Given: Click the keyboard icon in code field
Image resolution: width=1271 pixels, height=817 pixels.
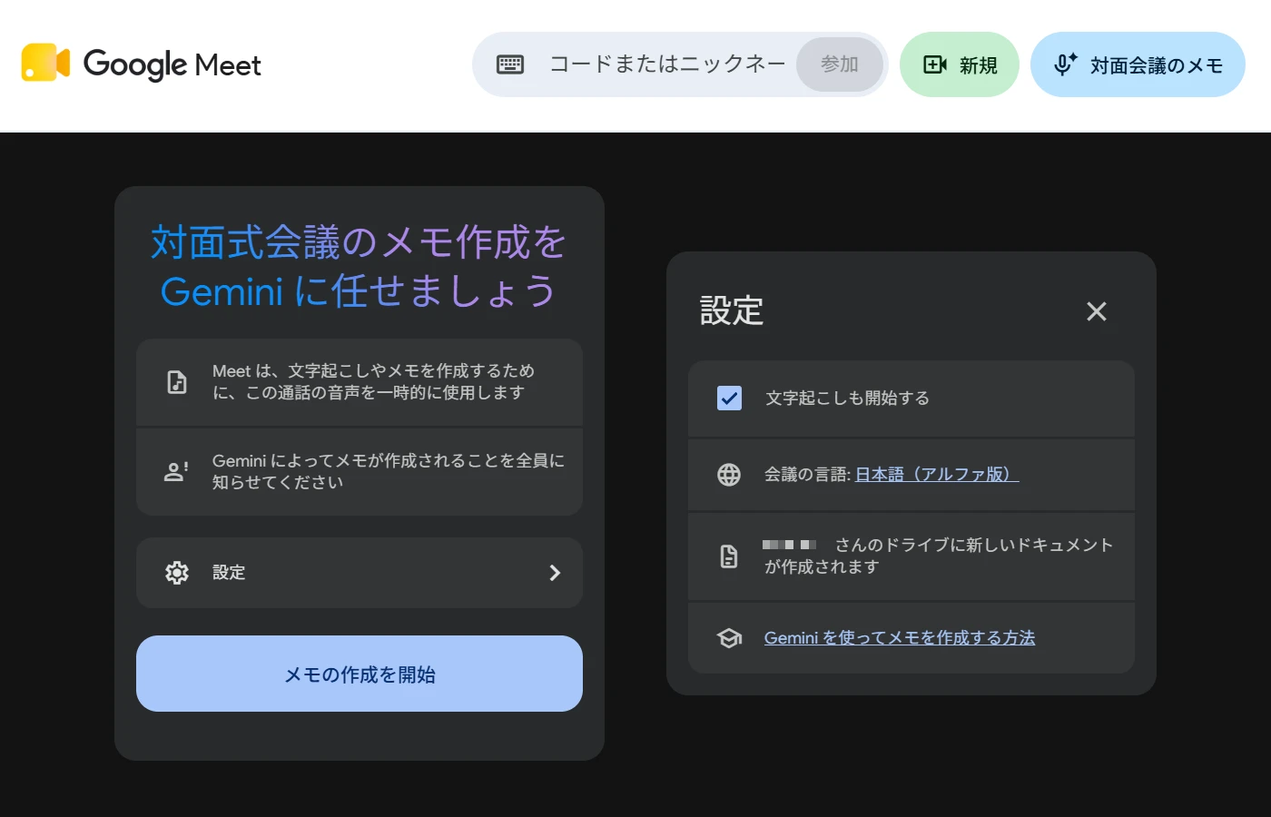Looking at the screenshot, I should coord(510,64).
